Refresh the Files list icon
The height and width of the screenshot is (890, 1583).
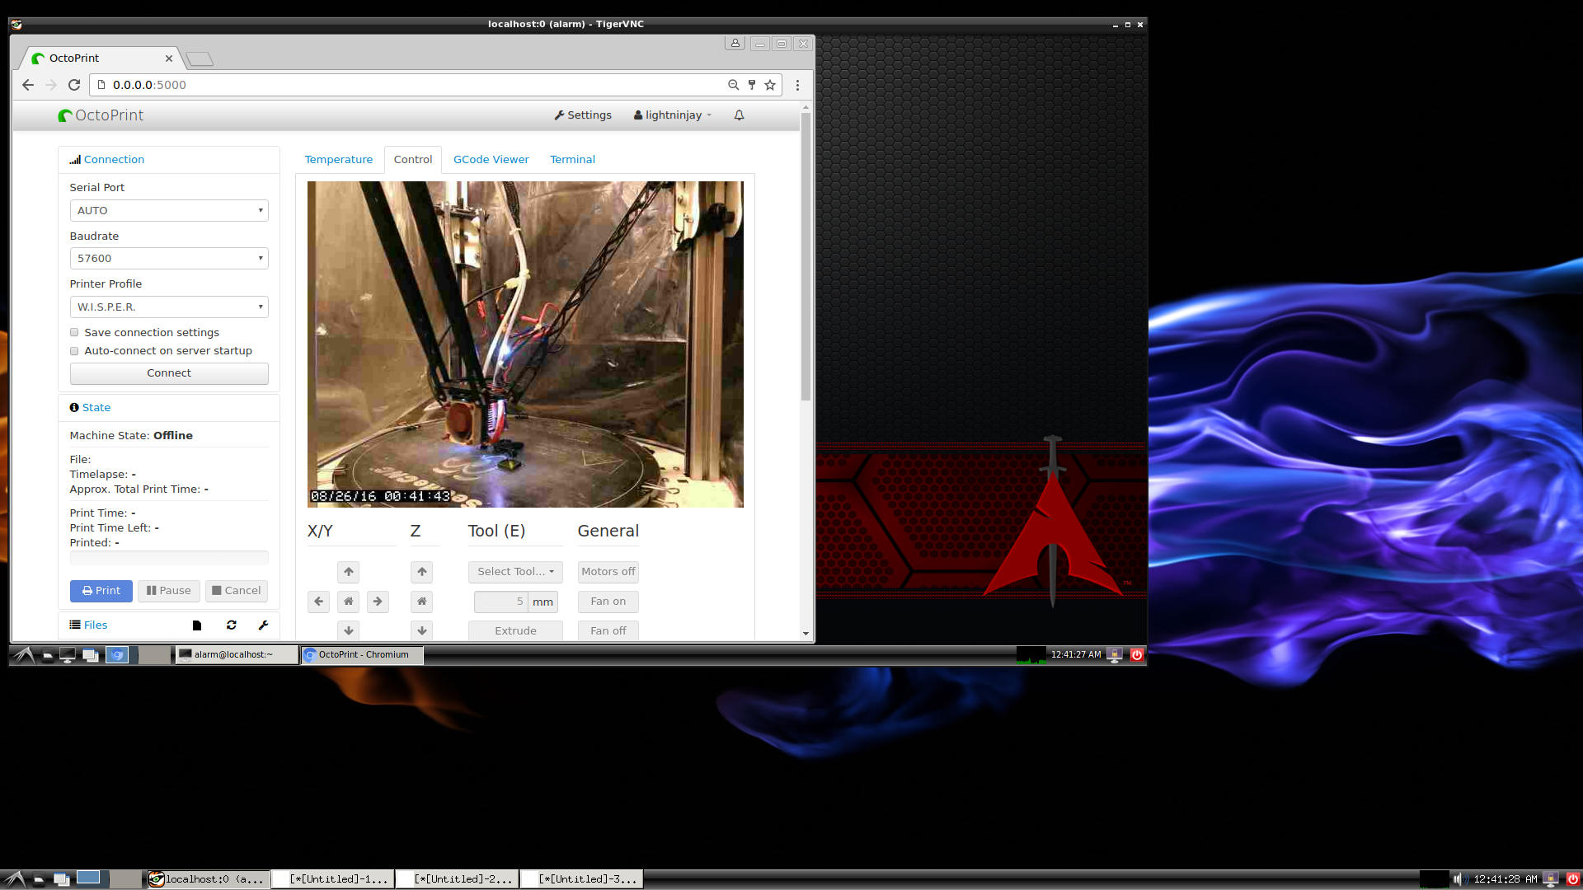pyautogui.click(x=232, y=625)
